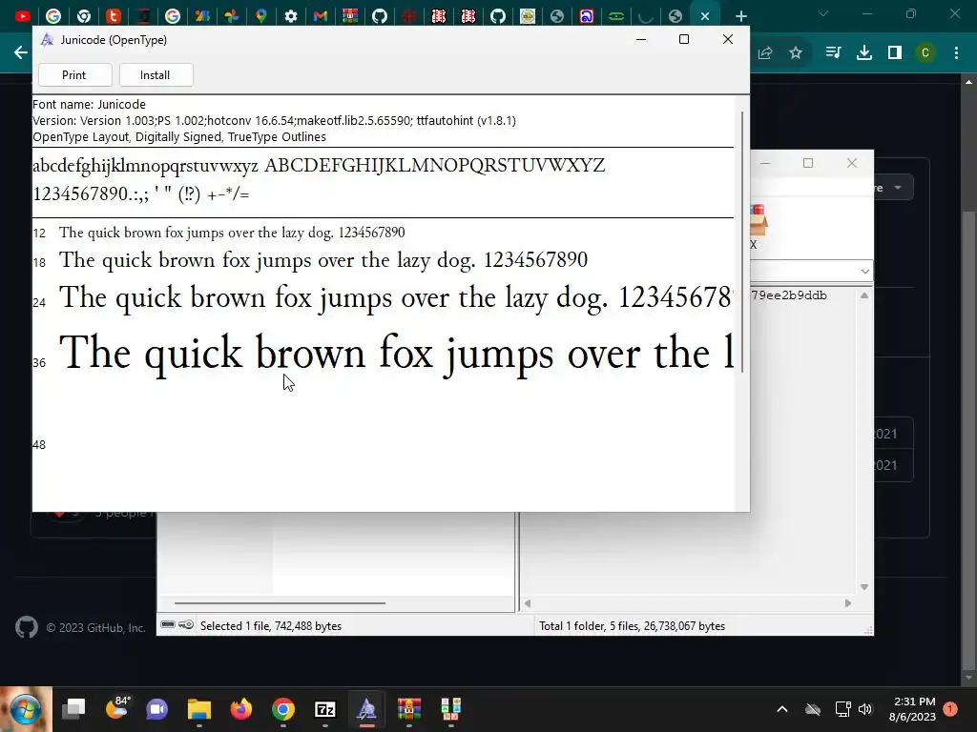Click the font viewer vertical scrollbar
Image resolution: width=977 pixels, height=732 pixels.
(742, 241)
